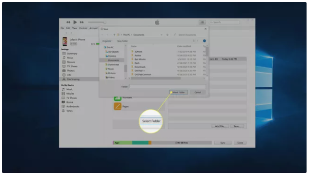Open the iTunes File menu
This screenshot has height=176, width=309.
pyautogui.click(x=62, y=28)
